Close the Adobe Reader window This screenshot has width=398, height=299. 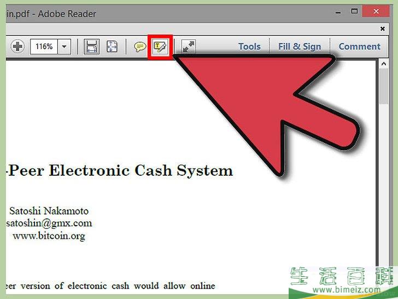376,11
